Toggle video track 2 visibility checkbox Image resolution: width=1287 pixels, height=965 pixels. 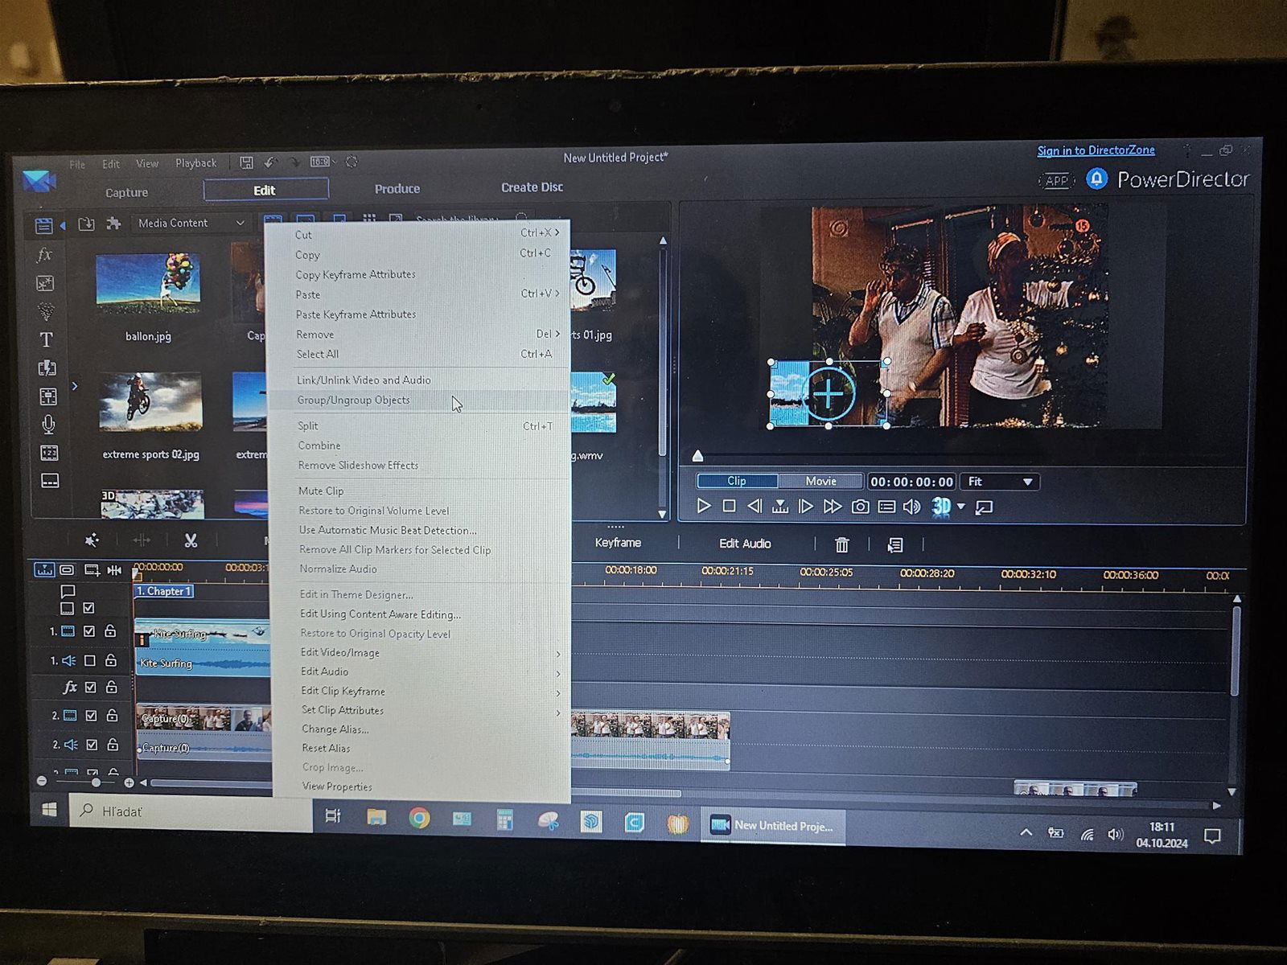pos(91,715)
